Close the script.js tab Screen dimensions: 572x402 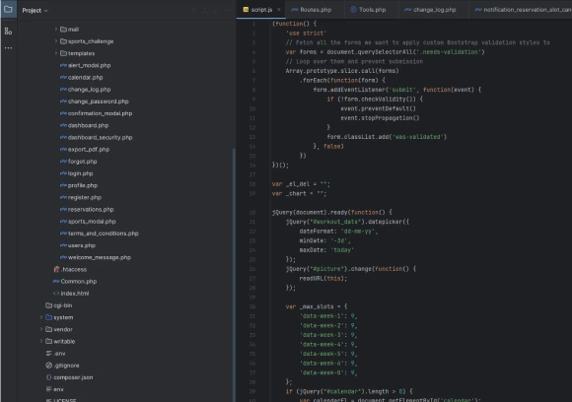(x=279, y=10)
